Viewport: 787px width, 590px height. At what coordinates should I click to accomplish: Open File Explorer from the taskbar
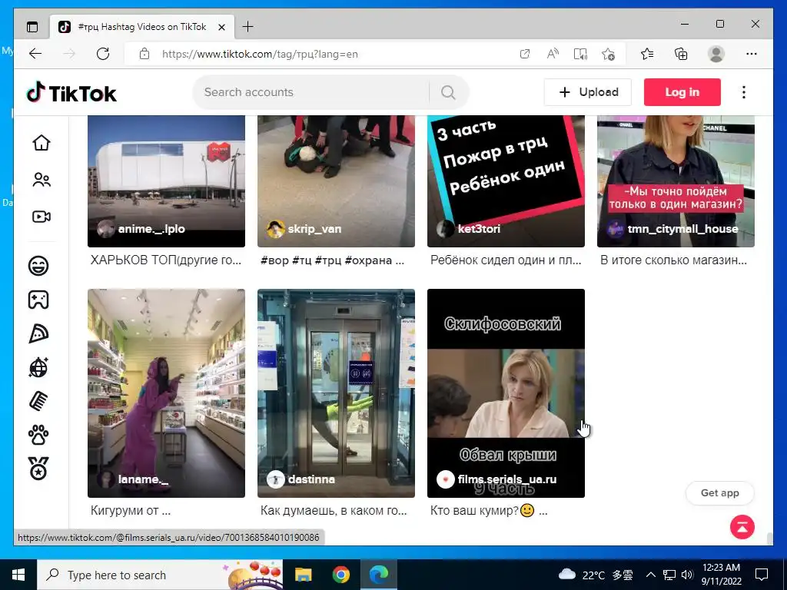303,575
